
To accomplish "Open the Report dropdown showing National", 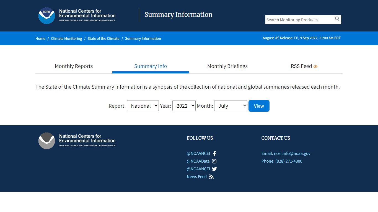I will 143,106.
